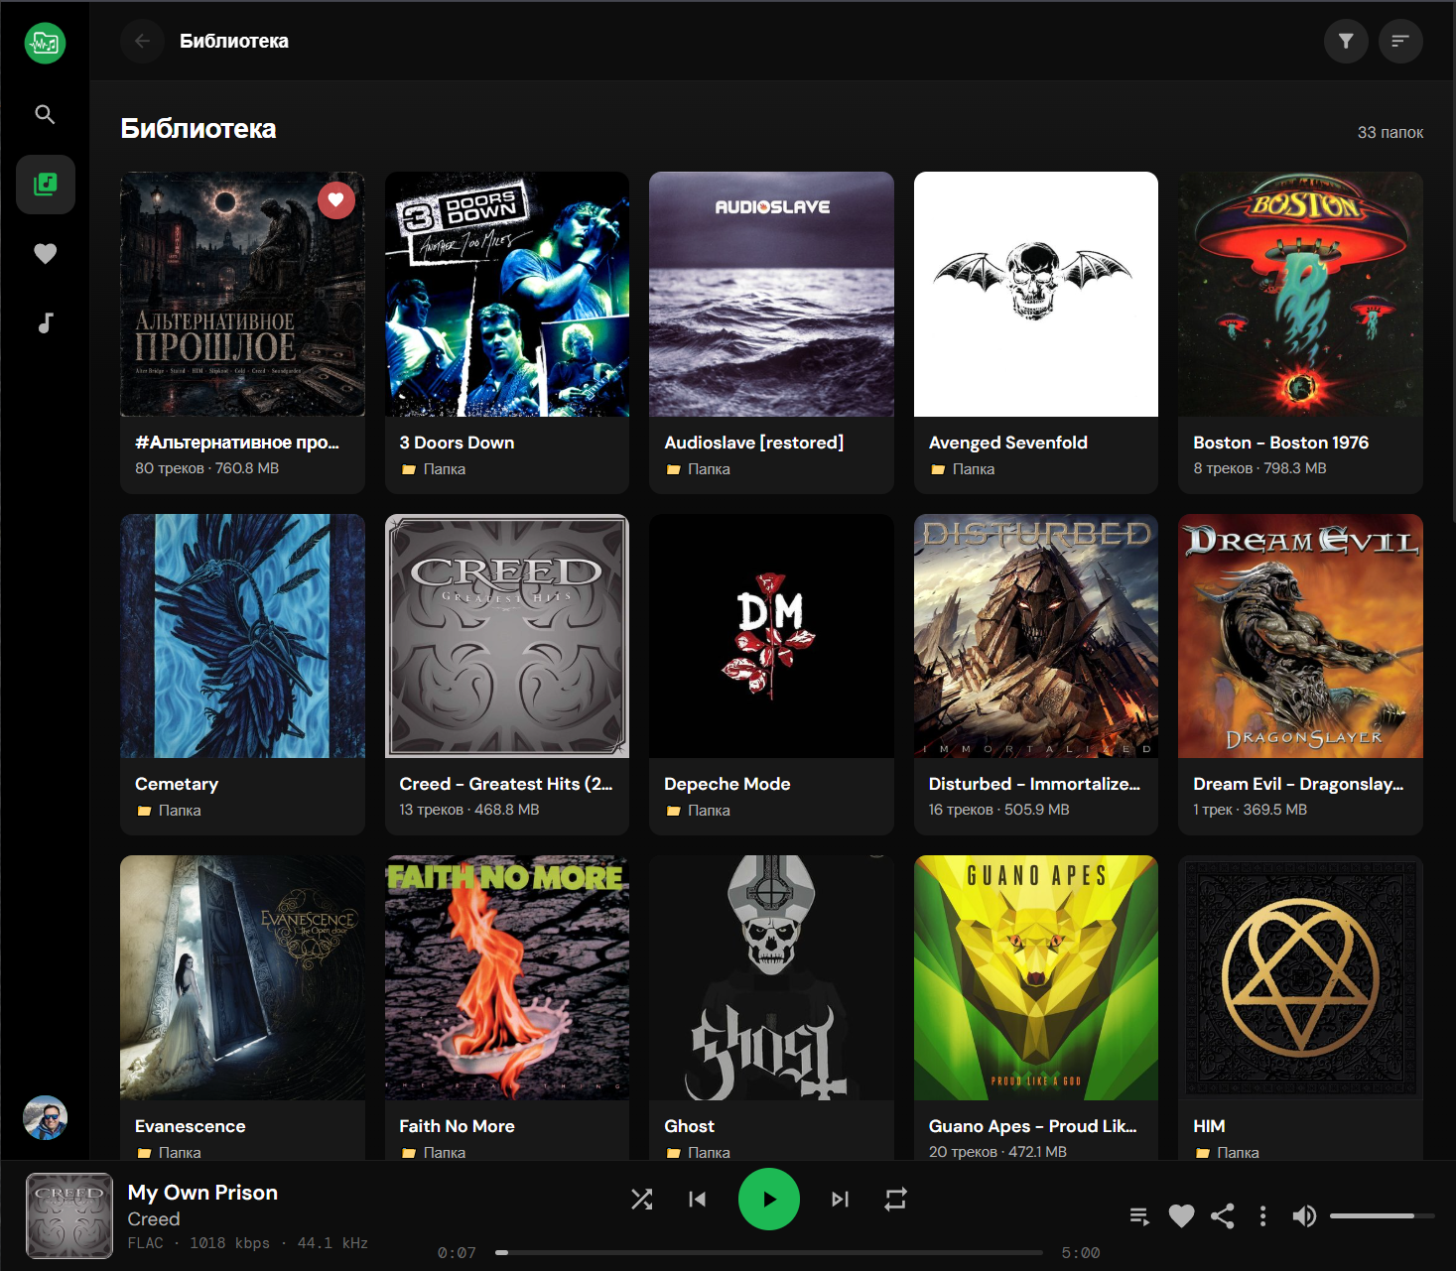
Task: Toggle repeat mode
Action: [895, 1200]
